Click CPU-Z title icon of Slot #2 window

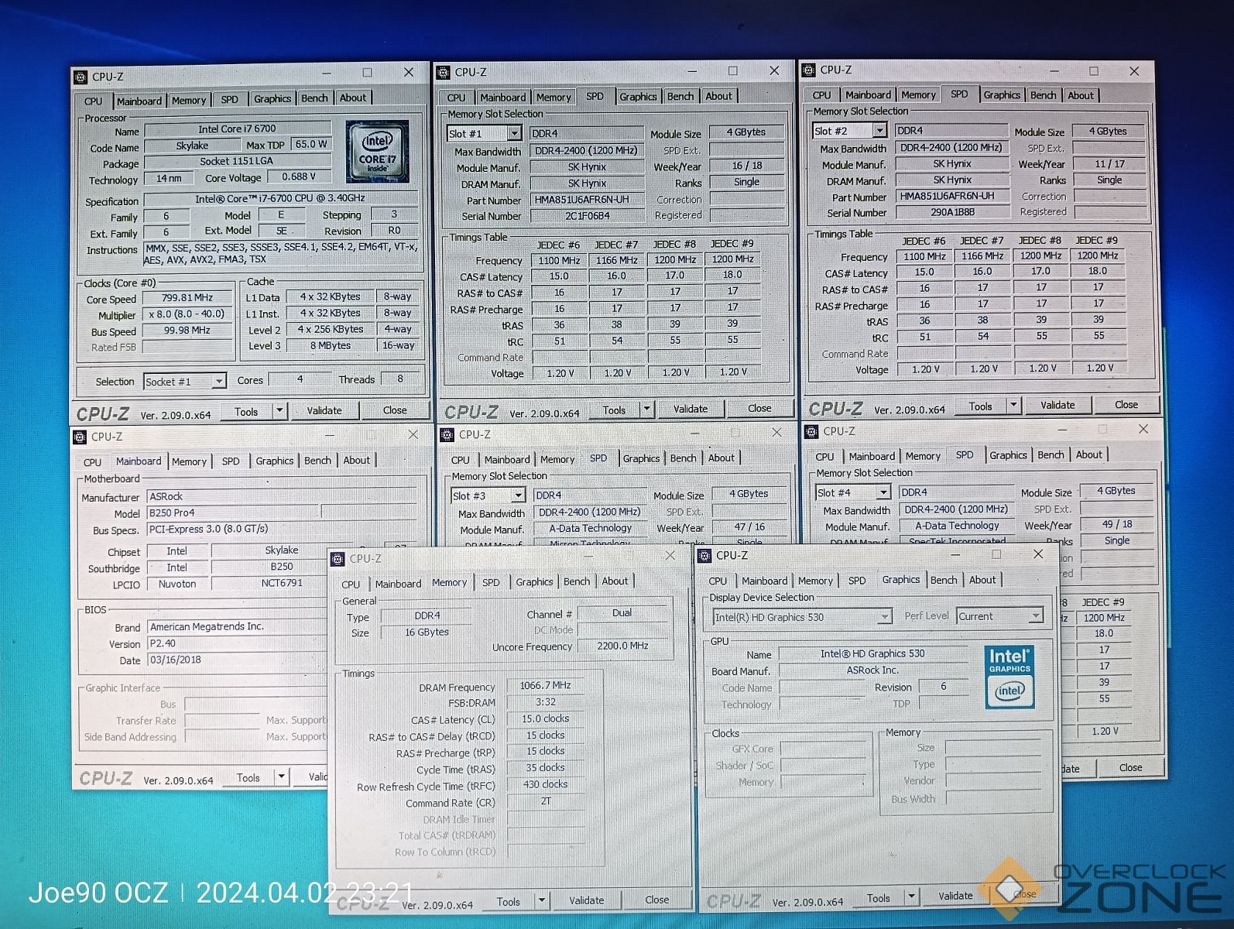pyautogui.click(x=809, y=70)
